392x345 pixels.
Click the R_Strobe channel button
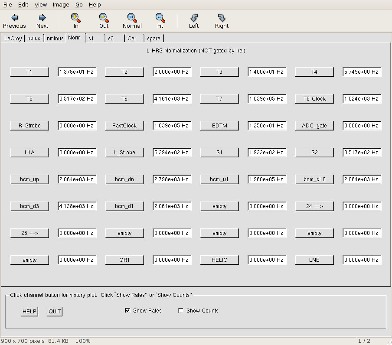click(29, 126)
